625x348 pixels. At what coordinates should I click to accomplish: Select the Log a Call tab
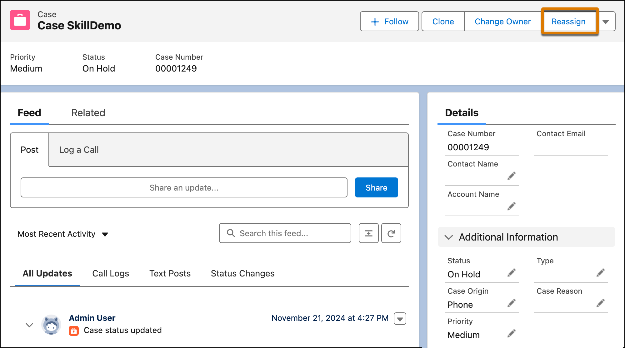[79, 150]
